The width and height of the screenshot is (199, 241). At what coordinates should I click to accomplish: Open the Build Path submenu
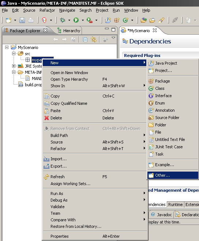click(94, 135)
